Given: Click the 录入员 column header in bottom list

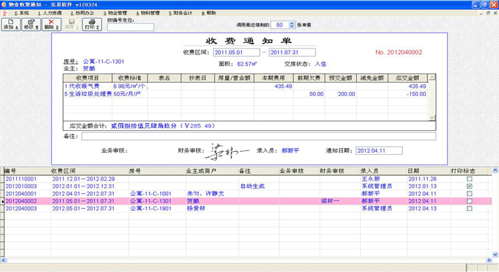Looking at the screenshot, I should pos(383,171).
